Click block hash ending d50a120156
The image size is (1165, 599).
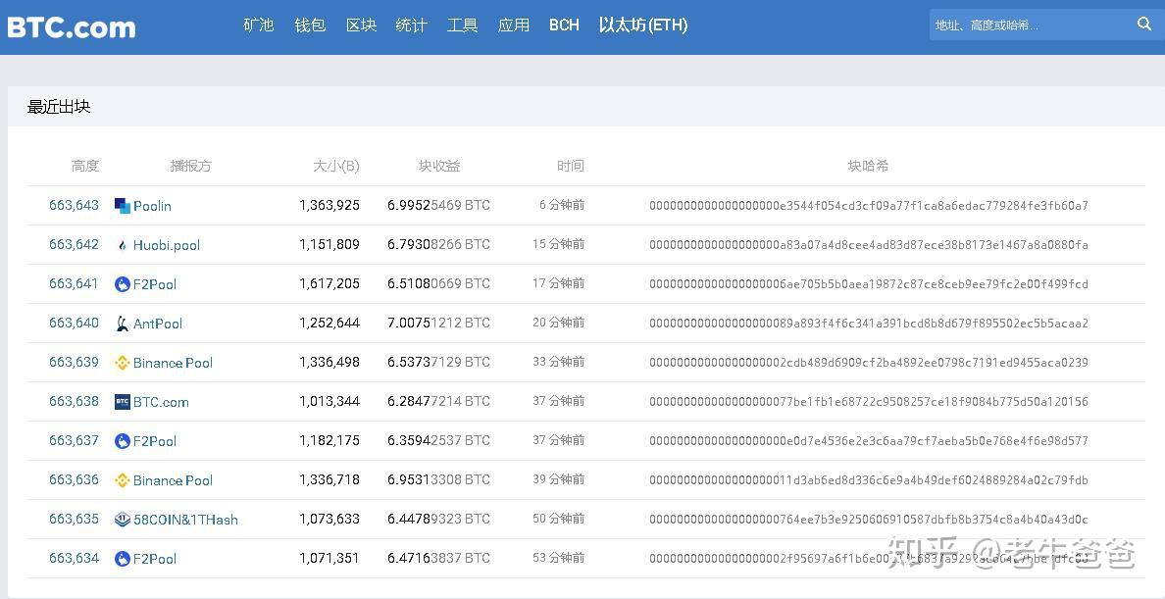coord(869,402)
